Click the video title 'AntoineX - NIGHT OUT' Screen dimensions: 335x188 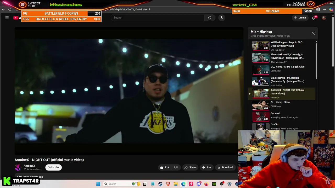click(49, 160)
